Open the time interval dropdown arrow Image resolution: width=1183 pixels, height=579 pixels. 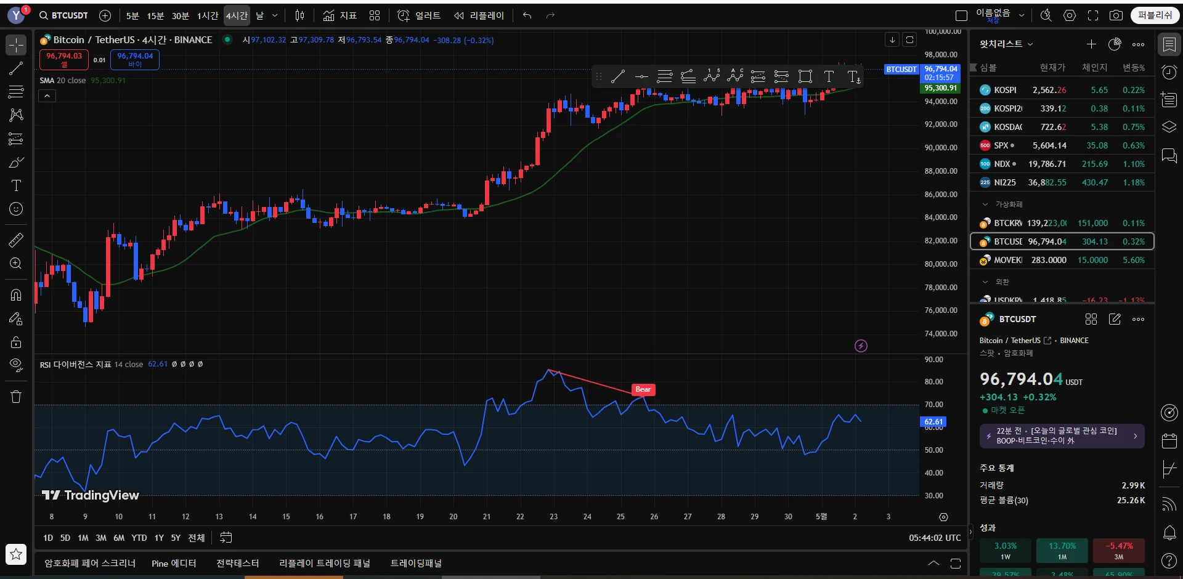pos(275,15)
